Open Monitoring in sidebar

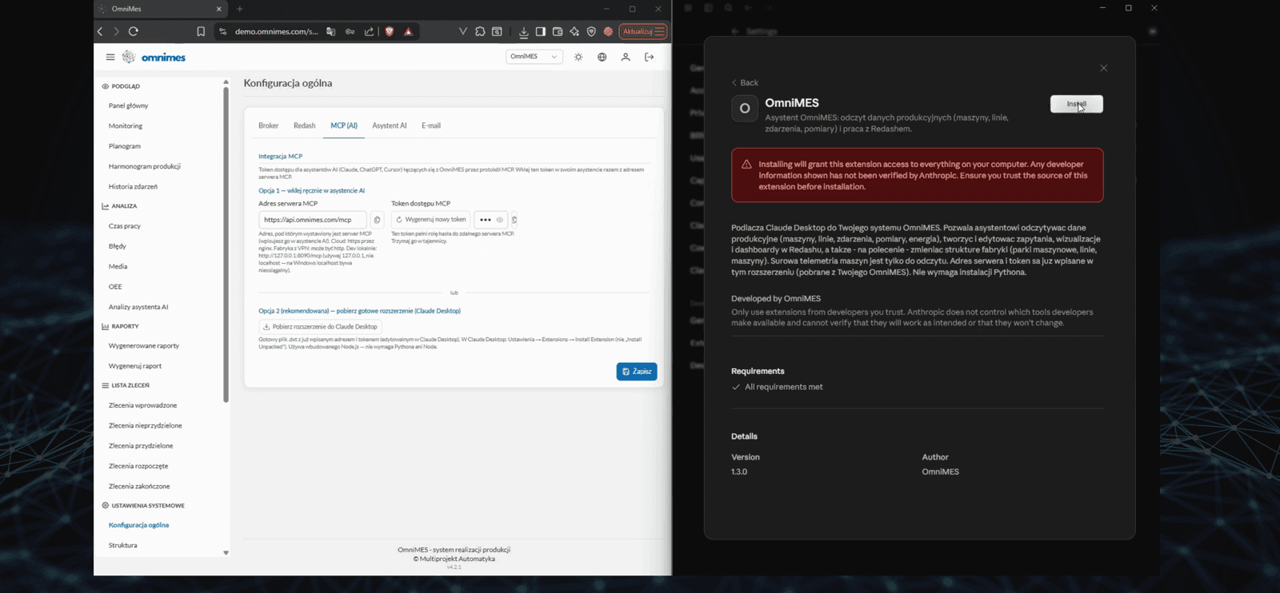pyautogui.click(x=126, y=125)
